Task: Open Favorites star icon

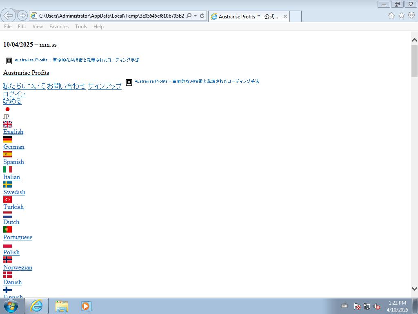Action: pos(401,16)
